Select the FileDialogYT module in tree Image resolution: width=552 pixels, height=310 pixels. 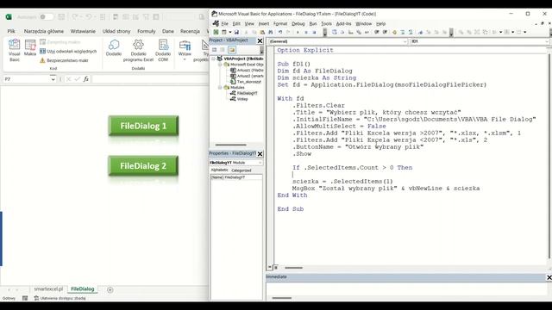coord(244,93)
